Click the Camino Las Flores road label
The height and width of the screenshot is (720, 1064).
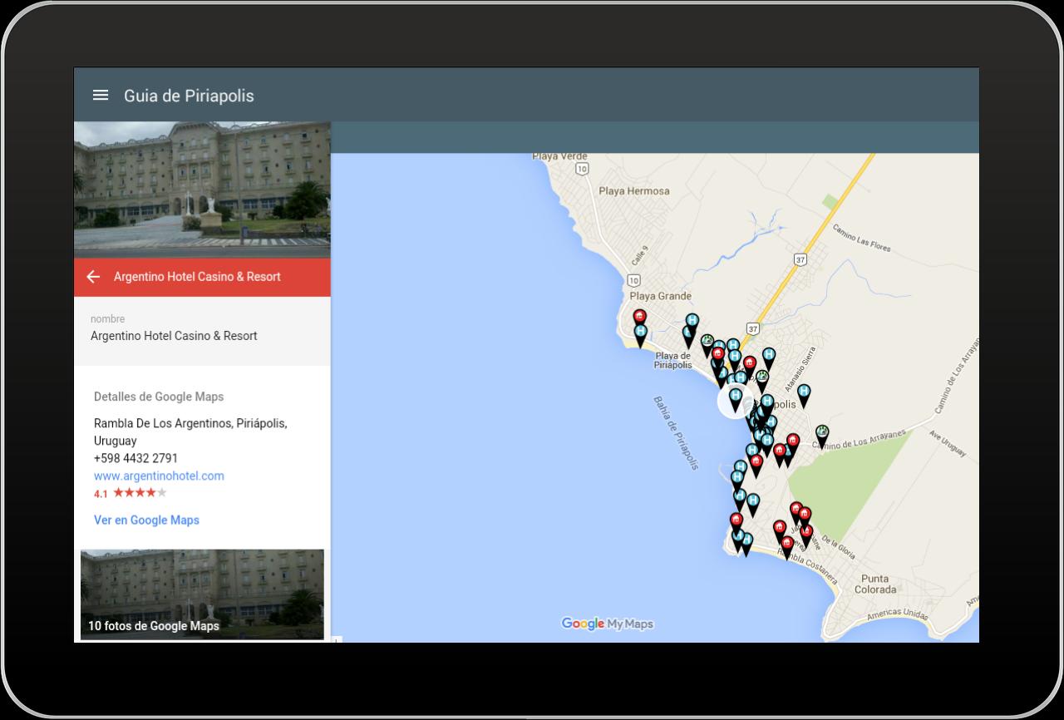pos(861,238)
